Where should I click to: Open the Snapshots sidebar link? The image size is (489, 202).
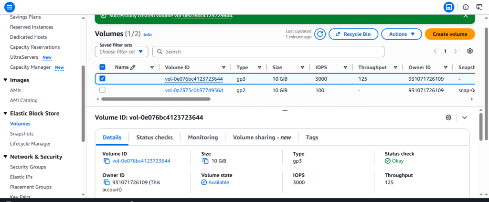(22, 134)
